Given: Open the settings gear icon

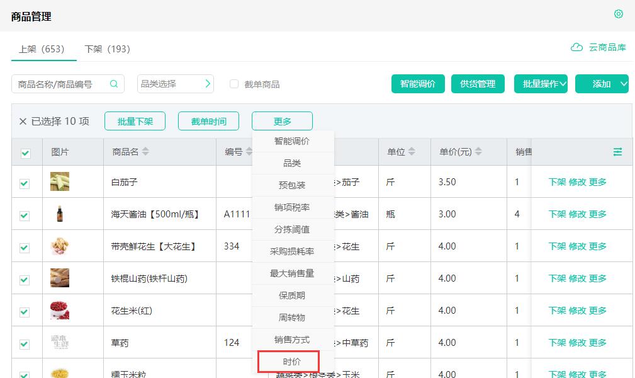Looking at the screenshot, I should point(618,14).
